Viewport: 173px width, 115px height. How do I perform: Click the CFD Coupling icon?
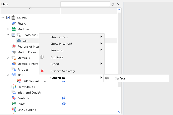pyautogui.click(x=14, y=110)
